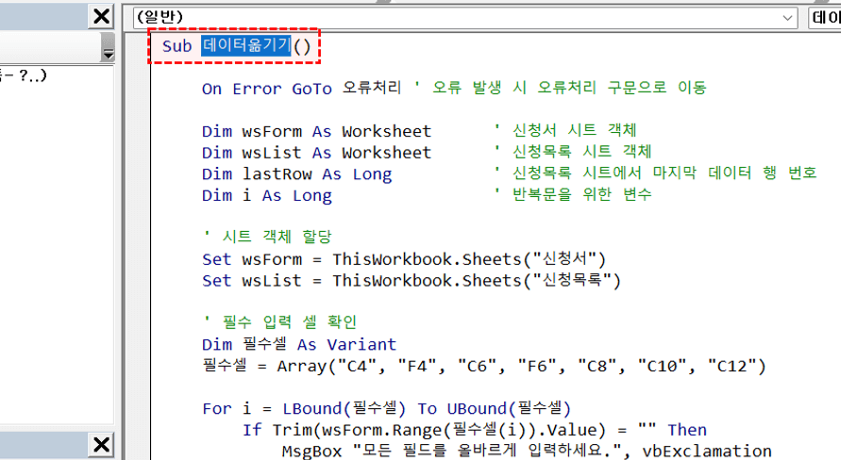Close the properties panel at bottom left
This screenshot has width=841, height=460.
click(101, 445)
